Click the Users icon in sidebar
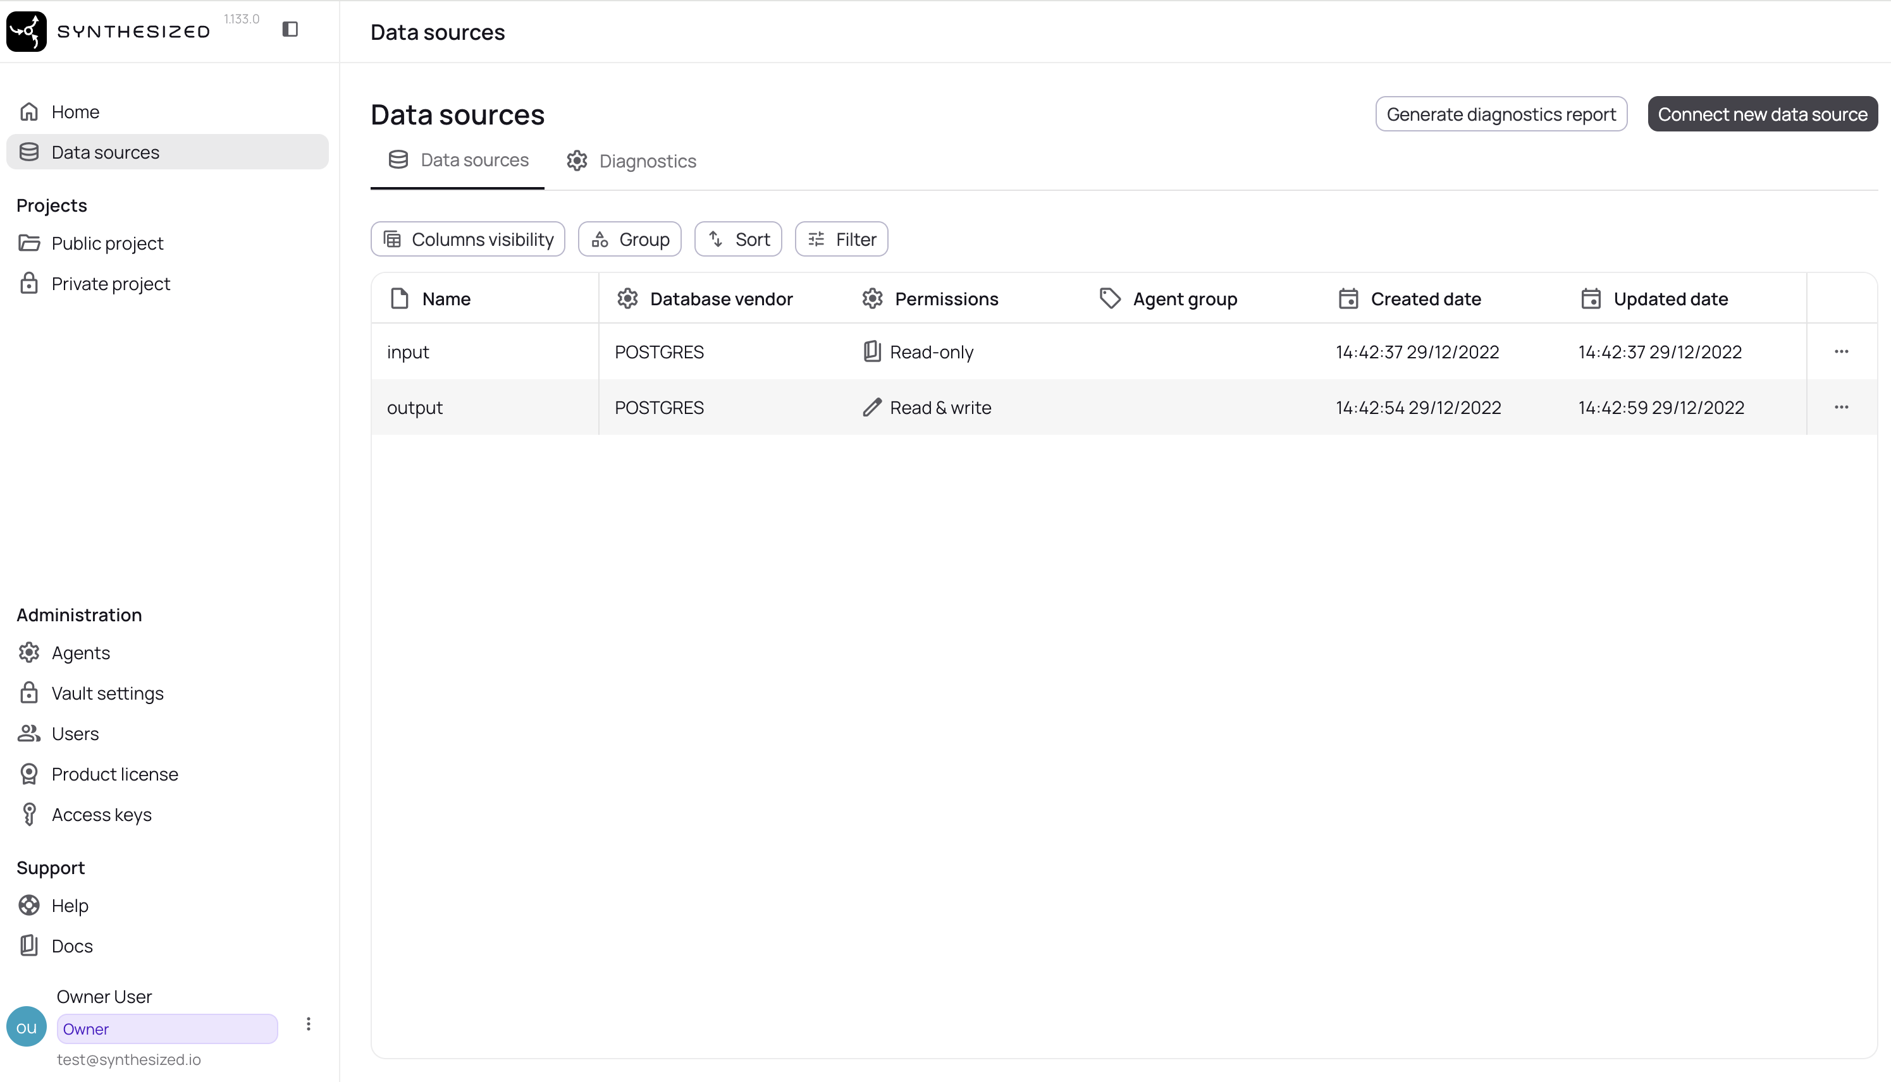 29,734
